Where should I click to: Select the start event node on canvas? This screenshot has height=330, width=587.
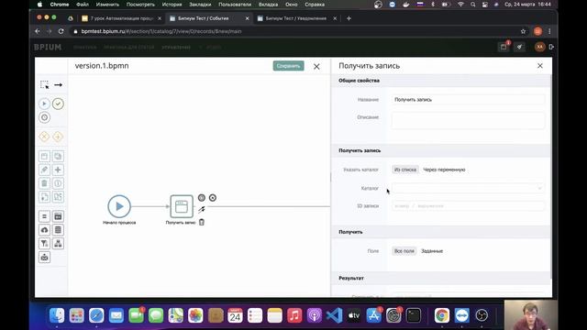pos(119,206)
